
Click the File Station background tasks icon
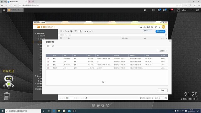(144, 27)
